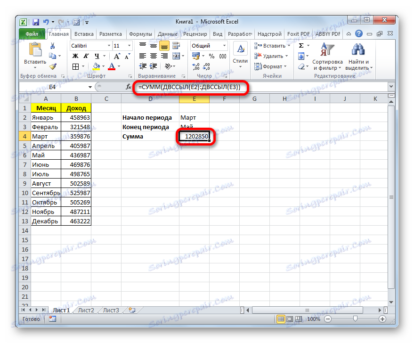Click the Copy icon in clipboard group

pyautogui.click(x=53, y=56)
